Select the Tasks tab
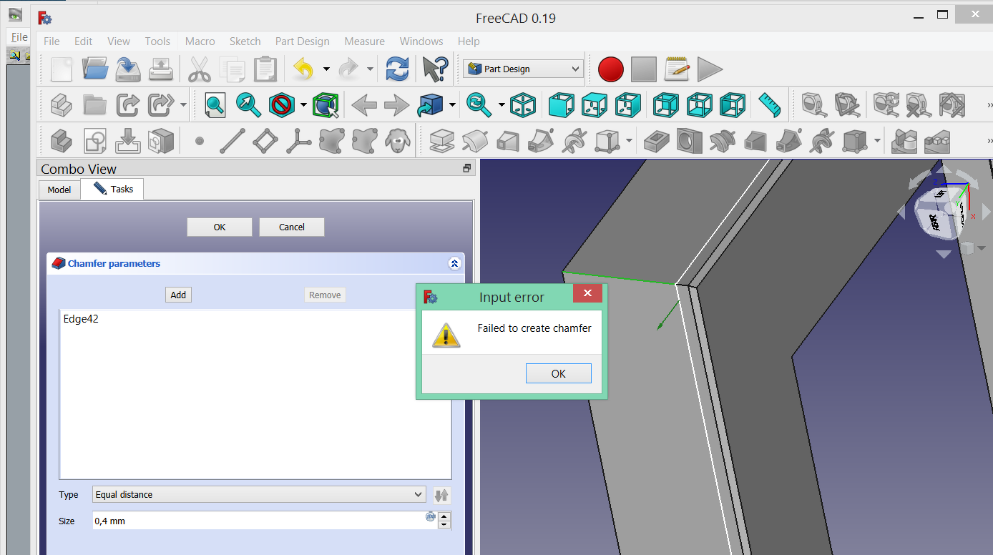 coord(113,189)
